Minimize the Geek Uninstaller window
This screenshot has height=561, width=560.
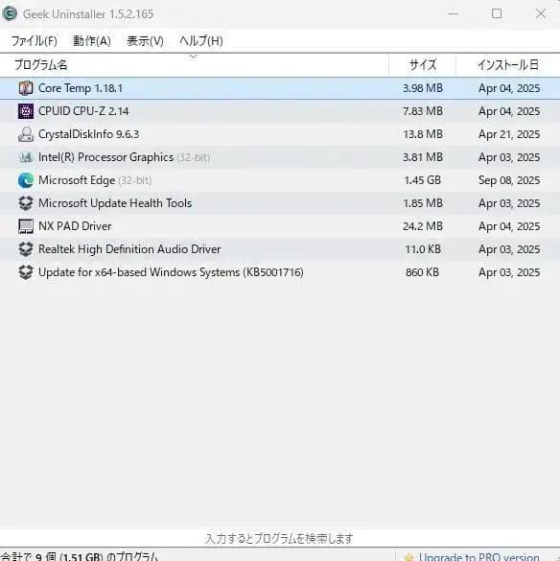pyautogui.click(x=454, y=14)
